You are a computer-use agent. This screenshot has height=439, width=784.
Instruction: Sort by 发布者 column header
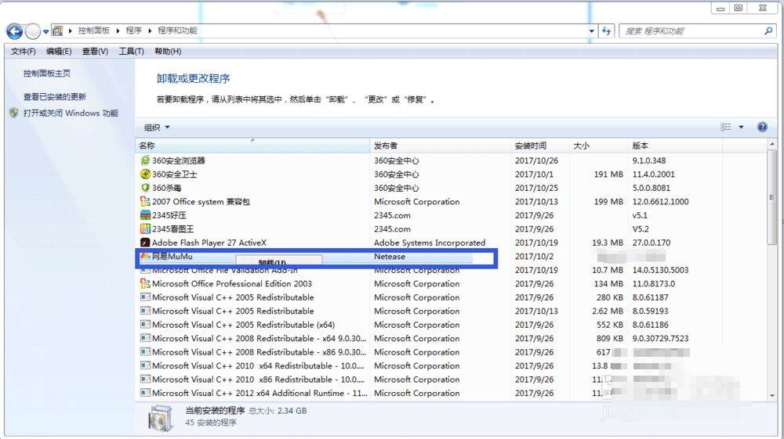(x=440, y=146)
